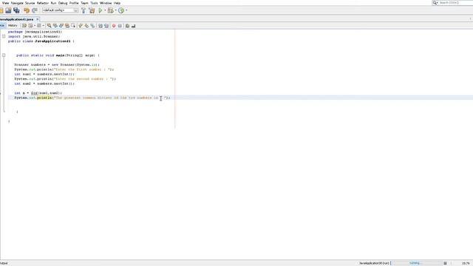
Task: Run the project with green play icon
Action: (101, 10)
